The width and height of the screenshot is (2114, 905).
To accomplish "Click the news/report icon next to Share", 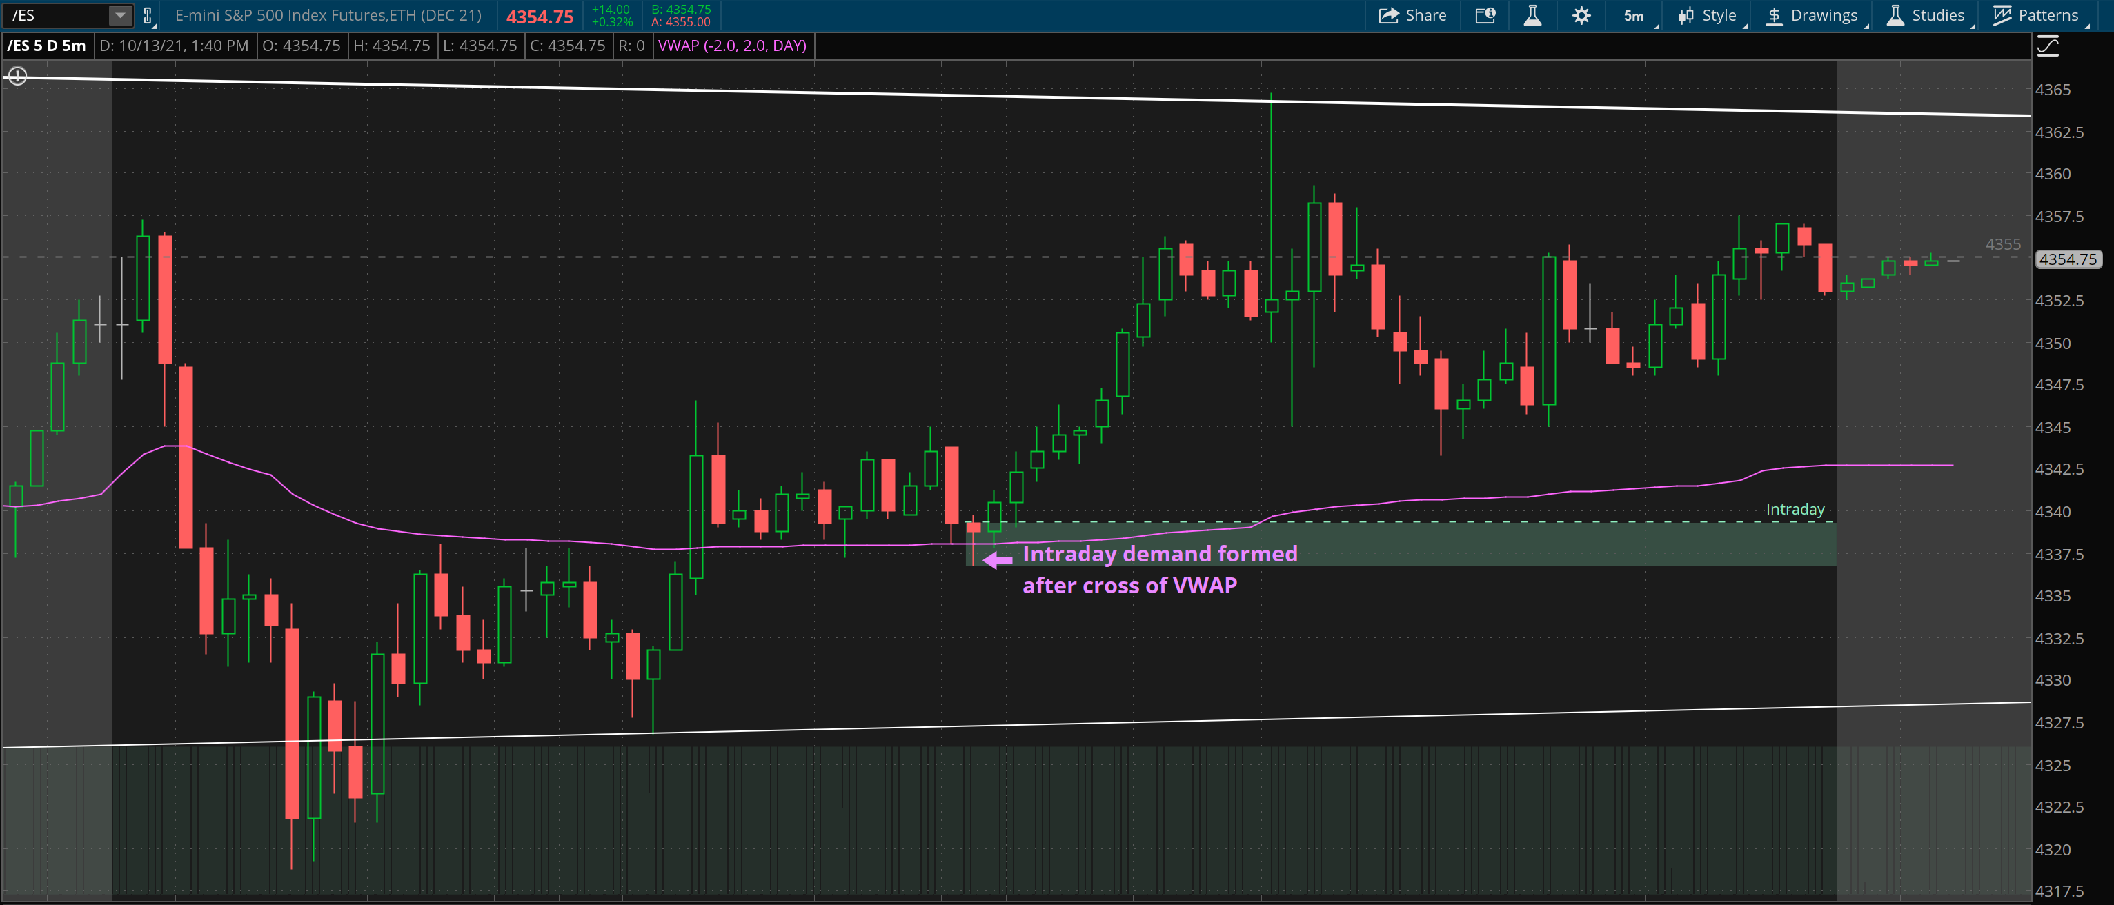I will (1485, 16).
